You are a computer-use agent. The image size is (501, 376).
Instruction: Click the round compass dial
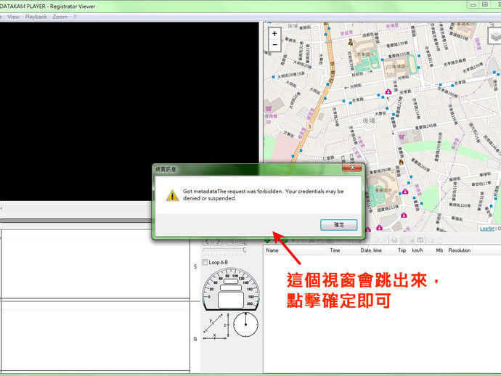point(245,324)
